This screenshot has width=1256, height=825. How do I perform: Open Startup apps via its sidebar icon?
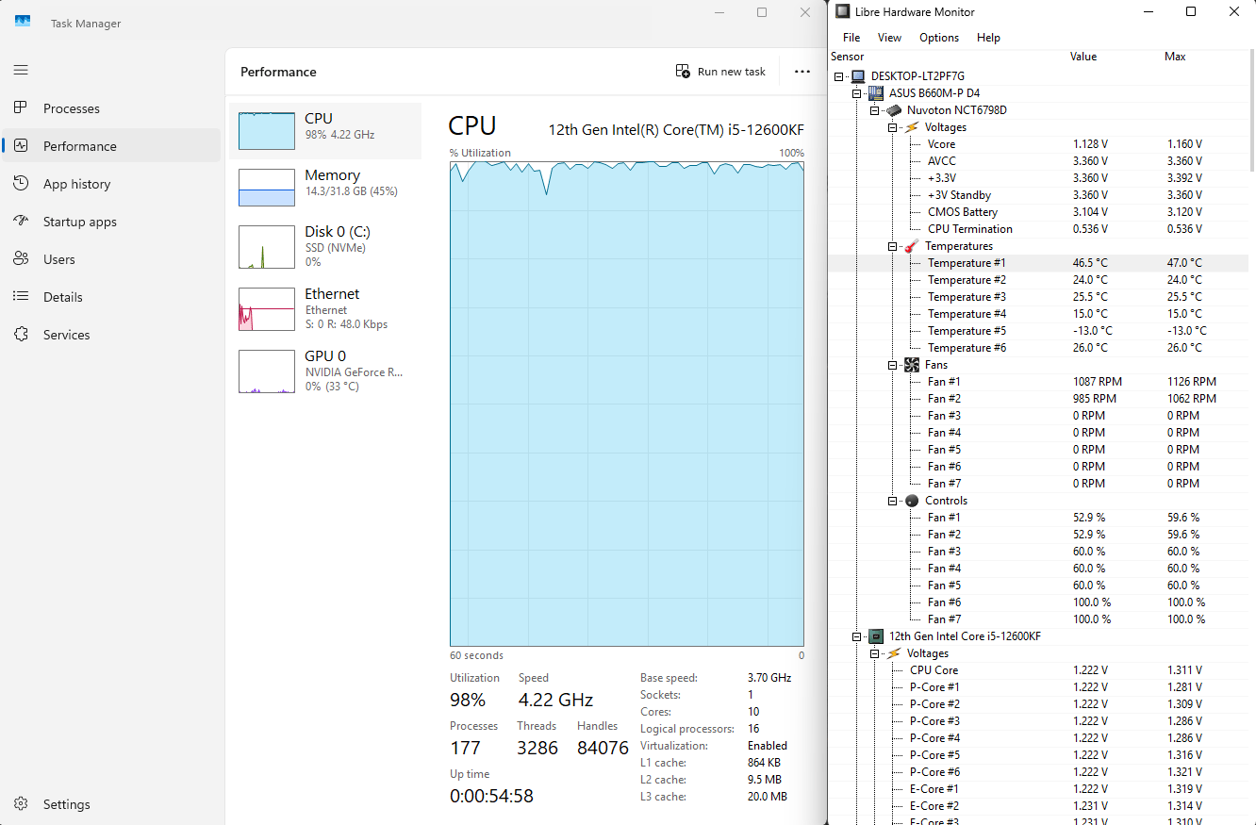point(21,222)
